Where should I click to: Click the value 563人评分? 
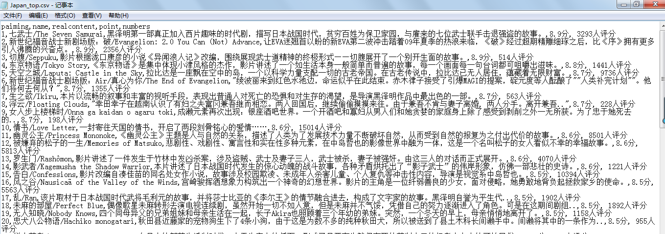(x=524, y=97)
